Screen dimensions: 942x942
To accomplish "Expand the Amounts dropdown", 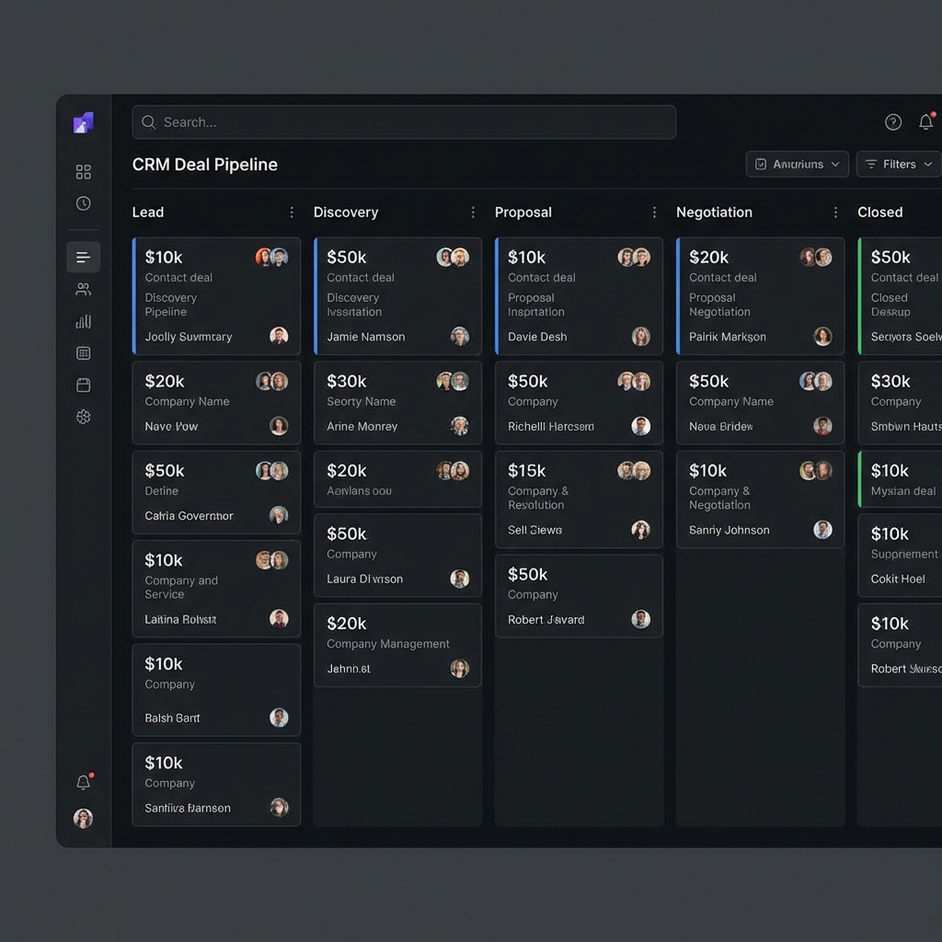I will coord(798,164).
